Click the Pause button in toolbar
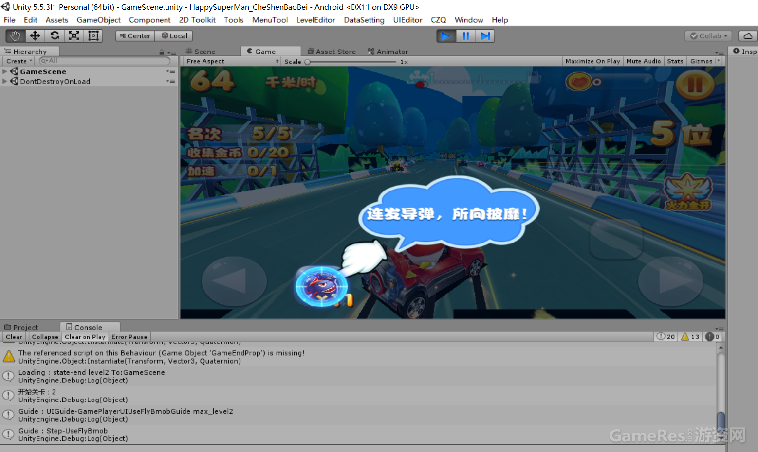Screen dimensions: 758x452 click(x=465, y=36)
